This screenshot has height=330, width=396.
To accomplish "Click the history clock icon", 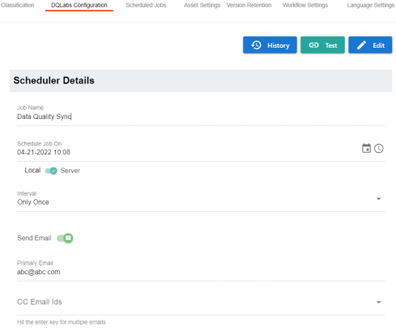I will coord(256,45).
